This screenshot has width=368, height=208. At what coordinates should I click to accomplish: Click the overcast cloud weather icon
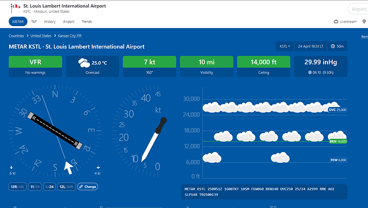tap(84, 63)
